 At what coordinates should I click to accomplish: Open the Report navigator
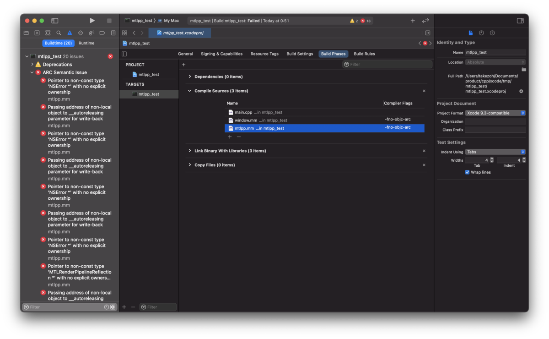[113, 33]
